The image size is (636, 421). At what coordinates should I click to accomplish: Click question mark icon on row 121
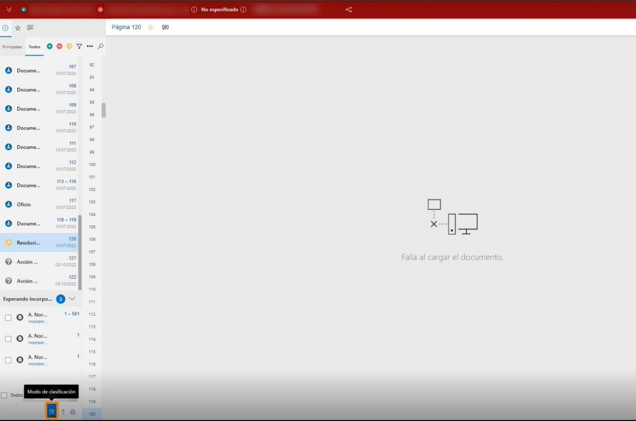click(8, 262)
